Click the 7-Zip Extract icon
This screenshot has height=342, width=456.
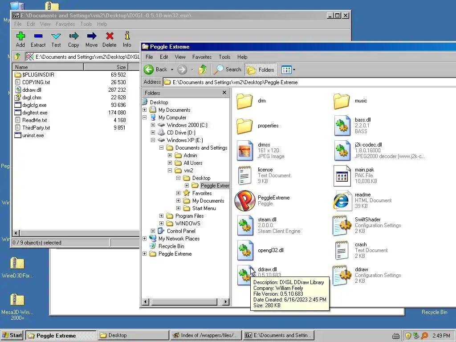point(38,36)
